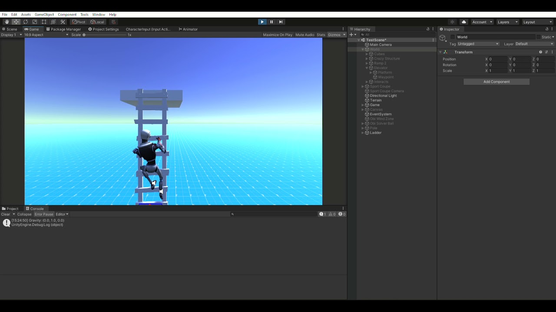Toggle World object active checkbox
The width and height of the screenshot is (556, 312).
(453, 37)
